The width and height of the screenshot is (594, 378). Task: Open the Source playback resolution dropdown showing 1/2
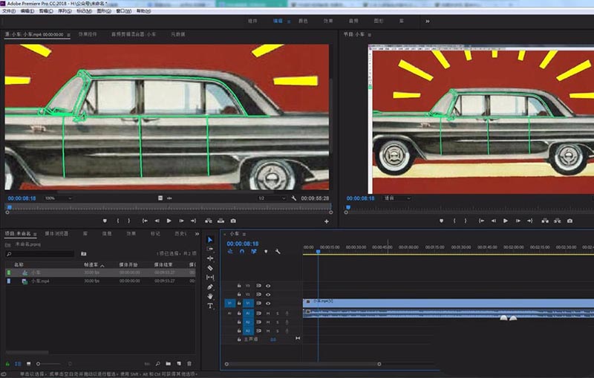(x=272, y=198)
